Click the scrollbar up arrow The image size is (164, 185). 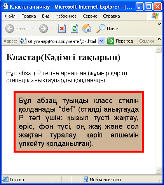click(159, 50)
